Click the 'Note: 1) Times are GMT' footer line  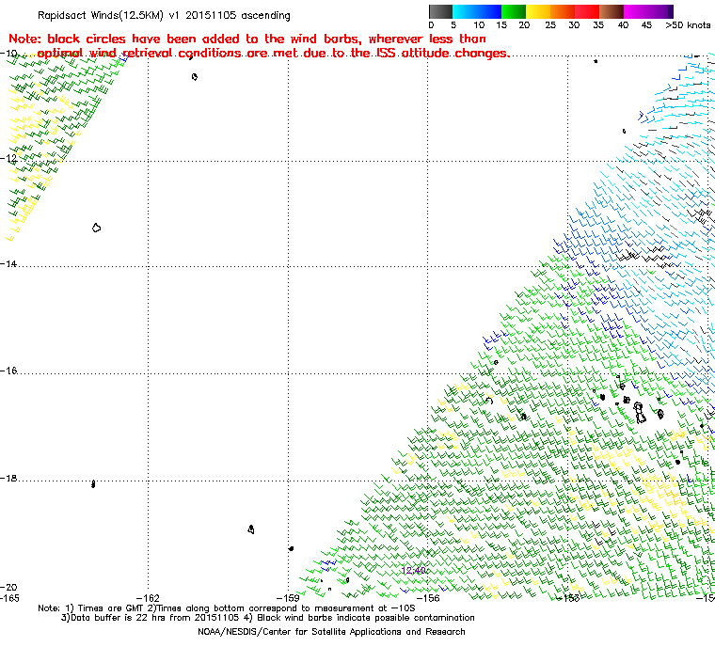(227, 608)
